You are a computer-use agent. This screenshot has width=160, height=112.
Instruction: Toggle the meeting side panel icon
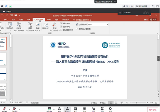(157, 6)
